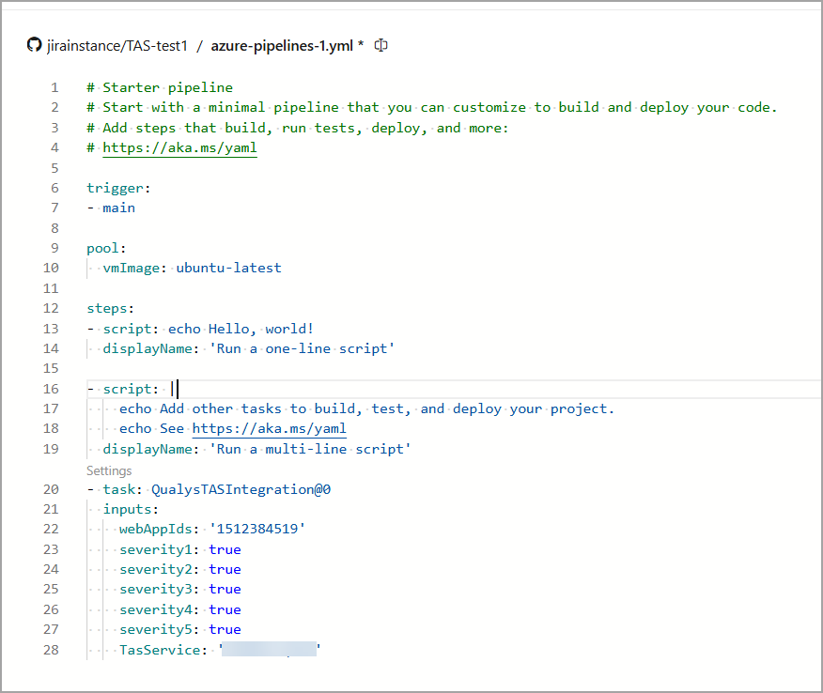This screenshot has height=693, width=823.
Task: Click line number 16 in the gutter
Action: 51,388
